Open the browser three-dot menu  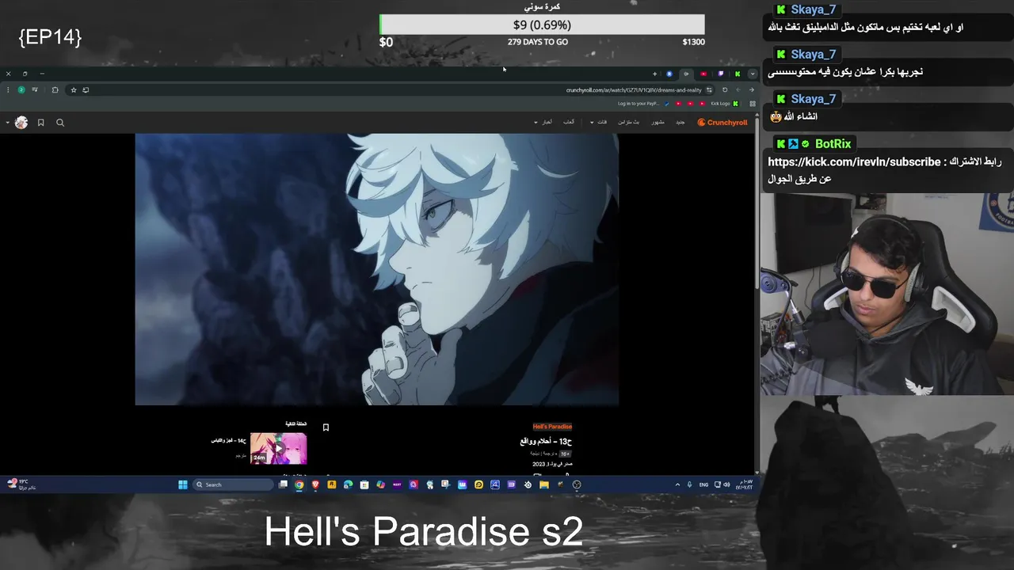tap(8, 89)
